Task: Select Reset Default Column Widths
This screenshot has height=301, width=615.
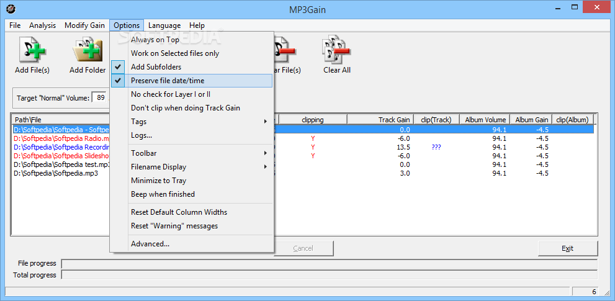Action: point(191,212)
